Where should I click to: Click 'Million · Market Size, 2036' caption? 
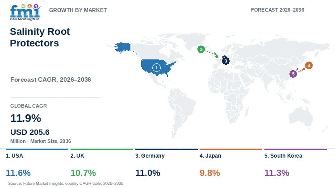[41, 141]
